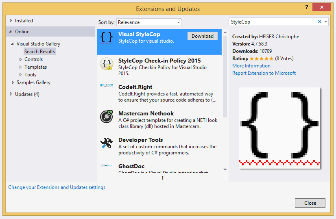Expand the Installed category

(11, 21)
